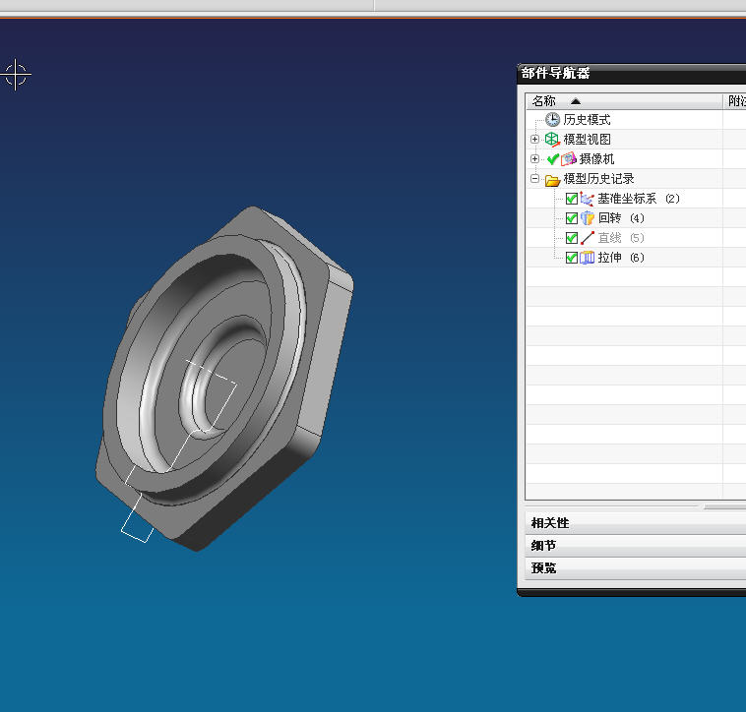Expand the 相关性 panel section
The image size is (746, 712).
click(635, 523)
